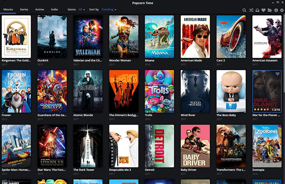Expand the Sort by Trending dropdown

point(109,9)
